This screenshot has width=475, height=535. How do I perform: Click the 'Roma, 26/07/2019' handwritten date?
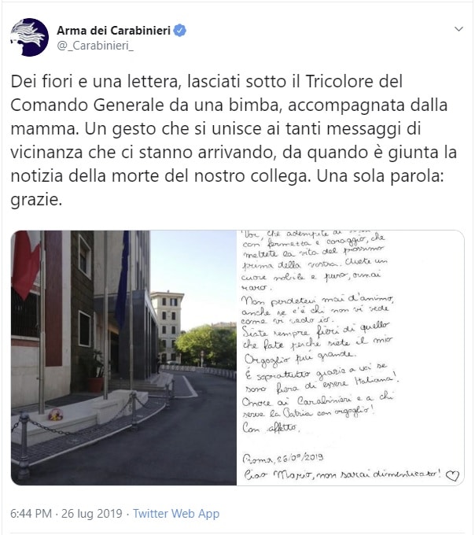tap(283, 458)
